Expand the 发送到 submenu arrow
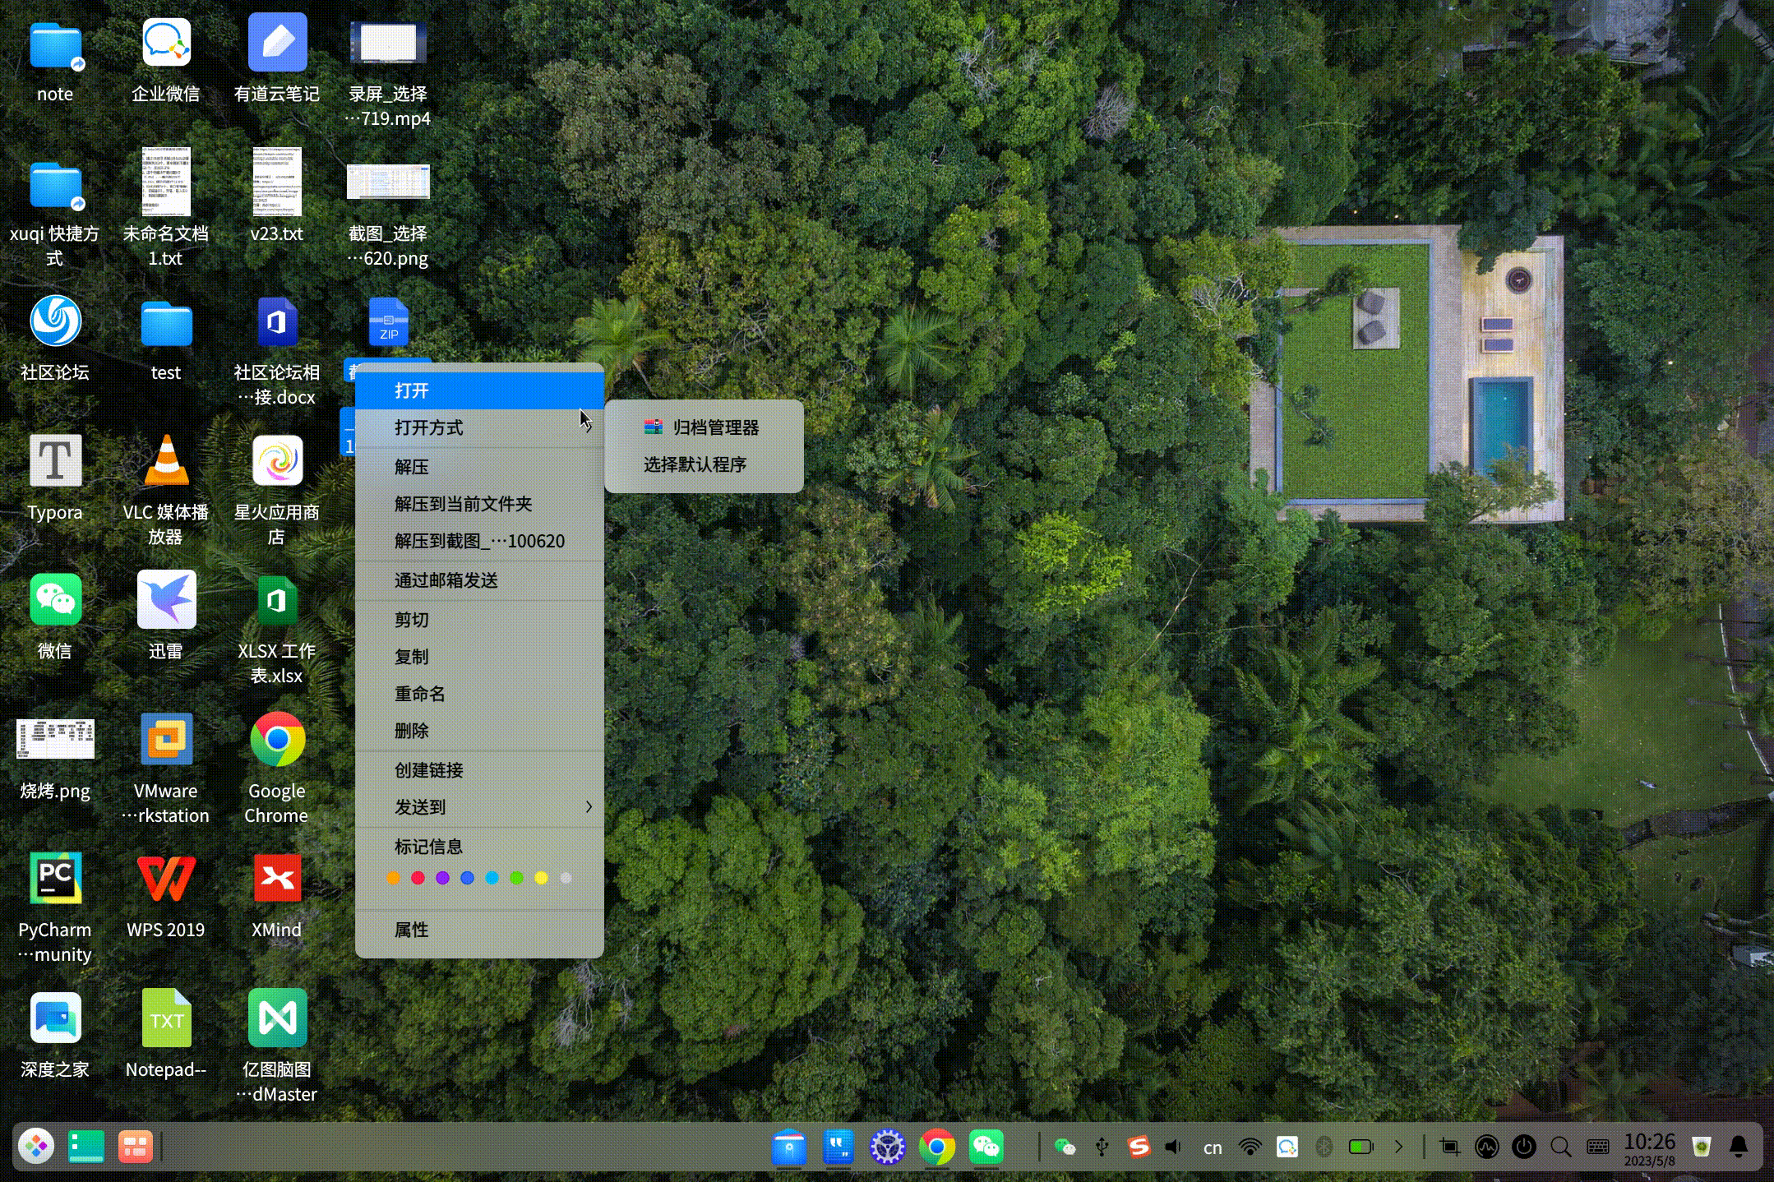Screen dimensions: 1774x1182 click(x=589, y=807)
